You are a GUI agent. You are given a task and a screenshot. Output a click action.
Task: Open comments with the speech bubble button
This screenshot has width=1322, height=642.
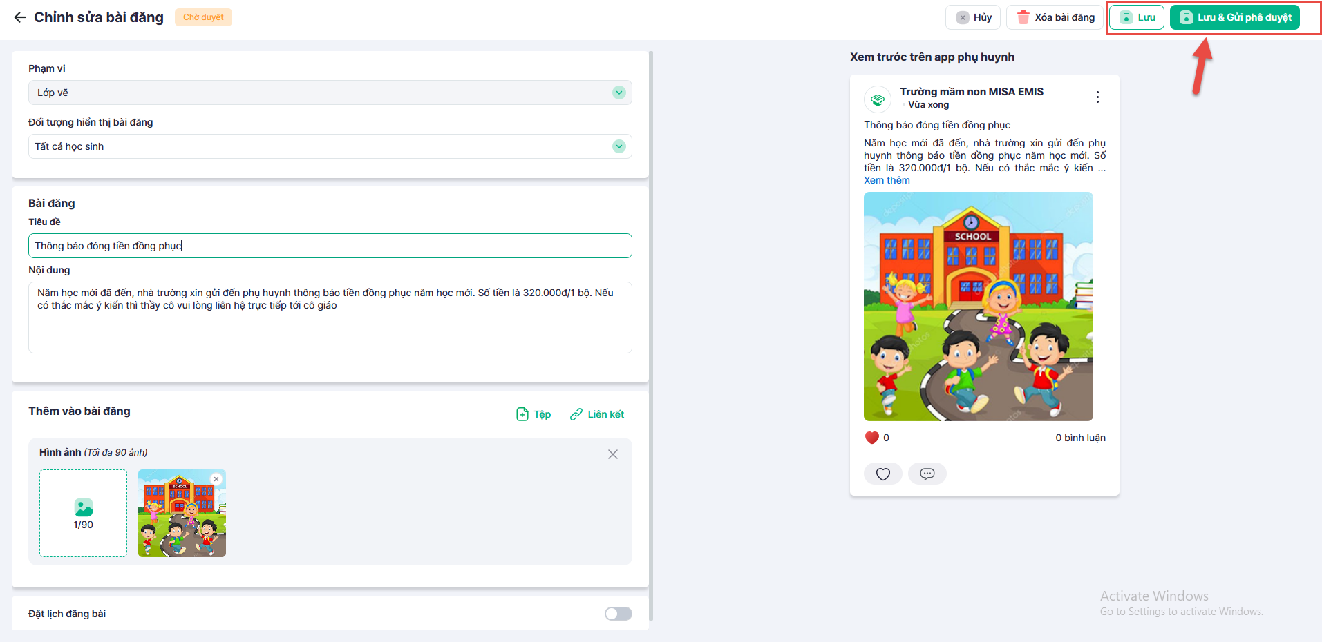click(x=927, y=474)
